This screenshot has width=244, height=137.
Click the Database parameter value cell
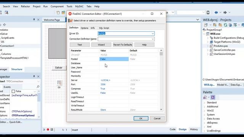(x=114, y=63)
